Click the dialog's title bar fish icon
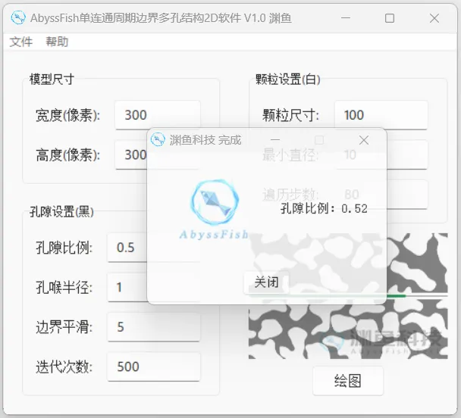This screenshot has height=418, width=461. 158,140
